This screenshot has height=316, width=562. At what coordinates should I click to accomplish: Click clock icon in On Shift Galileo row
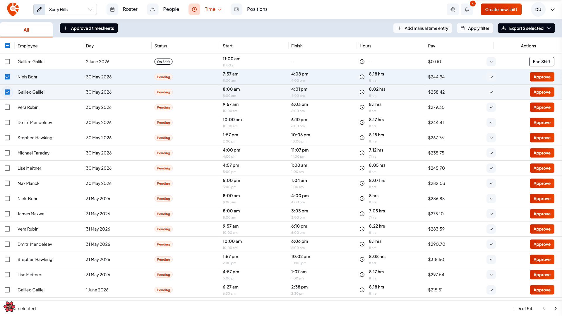tap(362, 62)
